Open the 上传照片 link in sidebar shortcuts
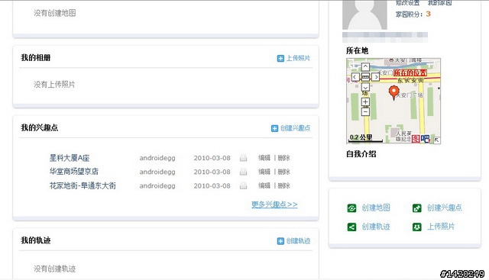 coord(441,227)
